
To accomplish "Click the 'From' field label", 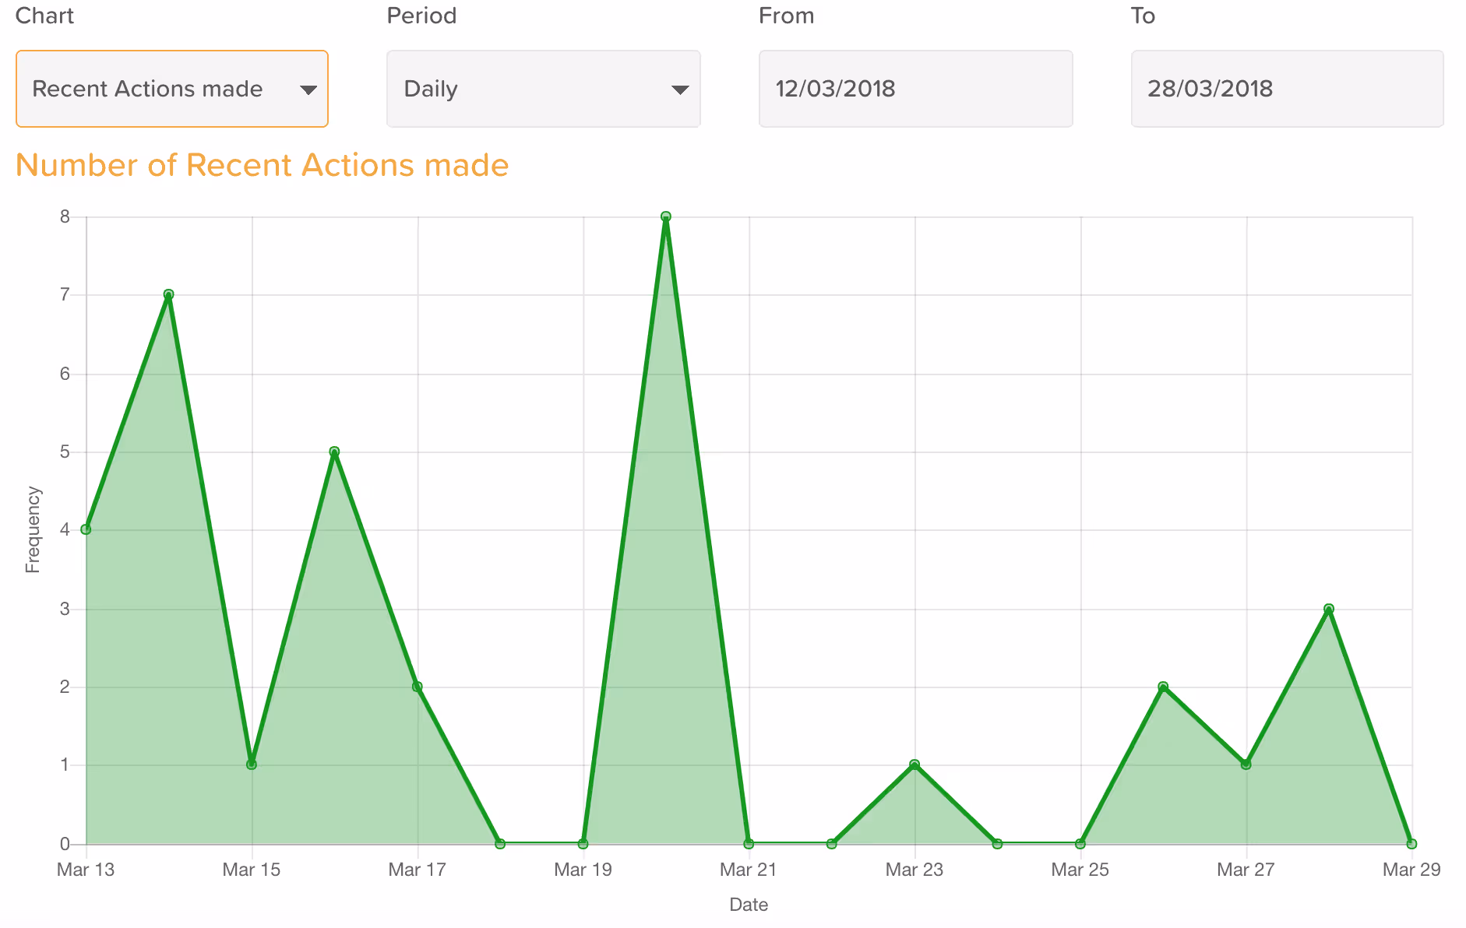I will 787,16.
